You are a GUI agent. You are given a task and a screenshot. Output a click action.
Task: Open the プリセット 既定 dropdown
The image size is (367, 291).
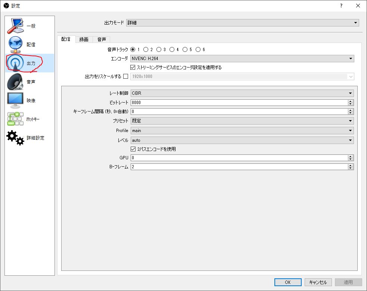point(242,121)
